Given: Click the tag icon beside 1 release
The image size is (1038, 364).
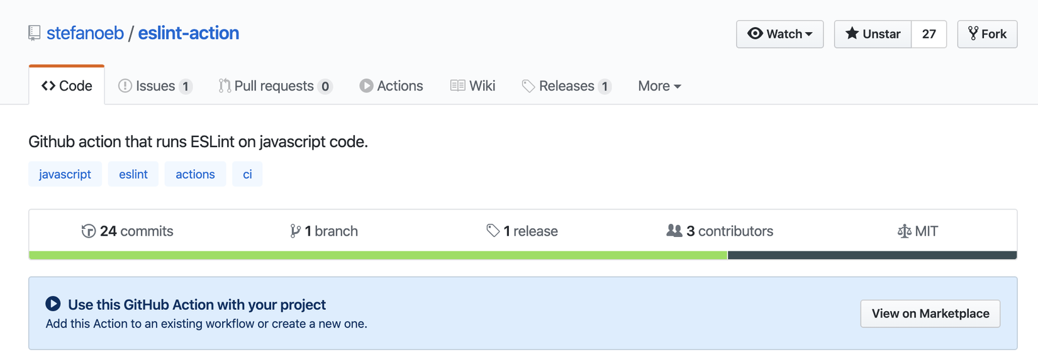Looking at the screenshot, I should [493, 231].
